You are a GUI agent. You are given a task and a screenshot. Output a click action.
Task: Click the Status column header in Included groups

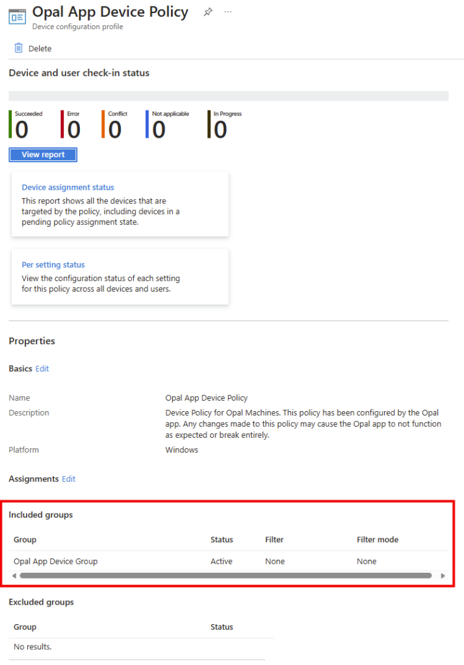[x=221, y=540]
